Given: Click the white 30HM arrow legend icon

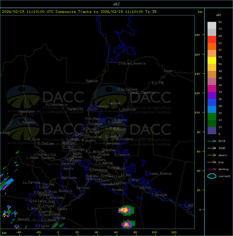Looking at the screenshot, I should pyautogui.click(x=212, y=148).
